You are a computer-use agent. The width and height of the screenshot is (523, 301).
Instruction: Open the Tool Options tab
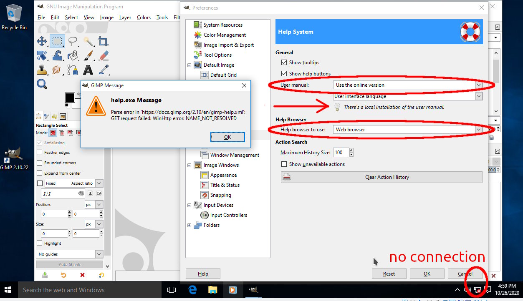39,116
